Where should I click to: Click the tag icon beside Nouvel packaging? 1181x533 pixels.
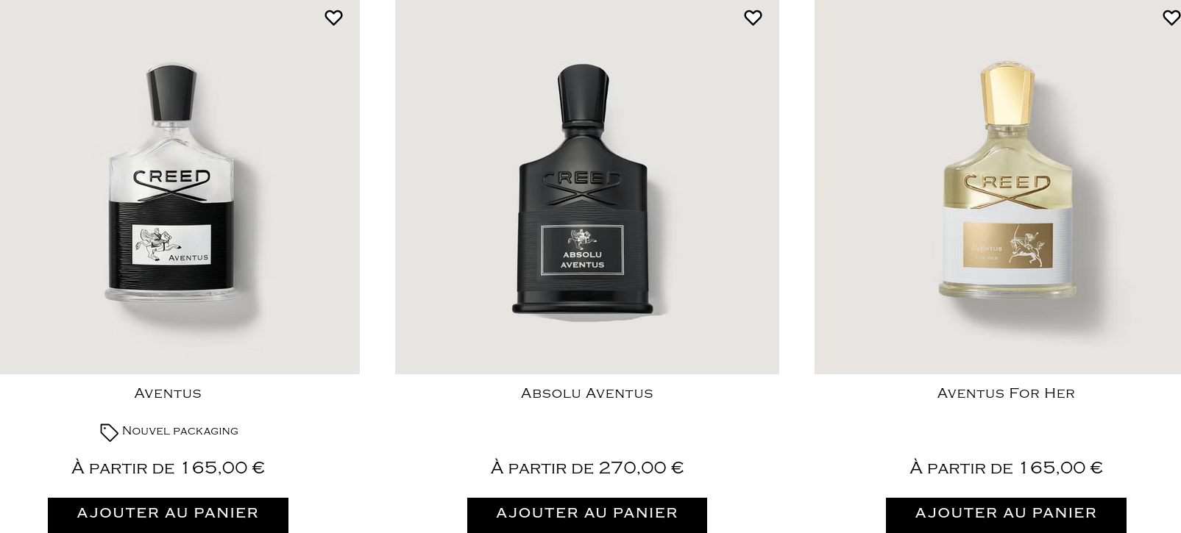109,432
